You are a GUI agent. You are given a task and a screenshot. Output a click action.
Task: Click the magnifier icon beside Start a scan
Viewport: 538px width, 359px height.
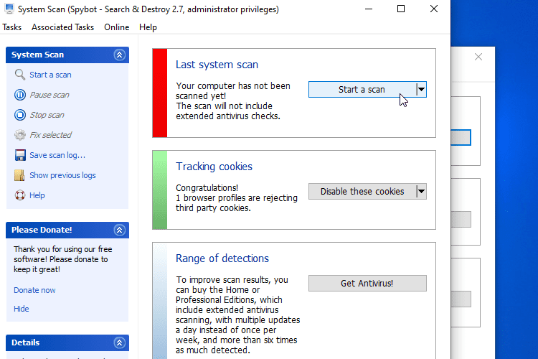tap(20, 75)
